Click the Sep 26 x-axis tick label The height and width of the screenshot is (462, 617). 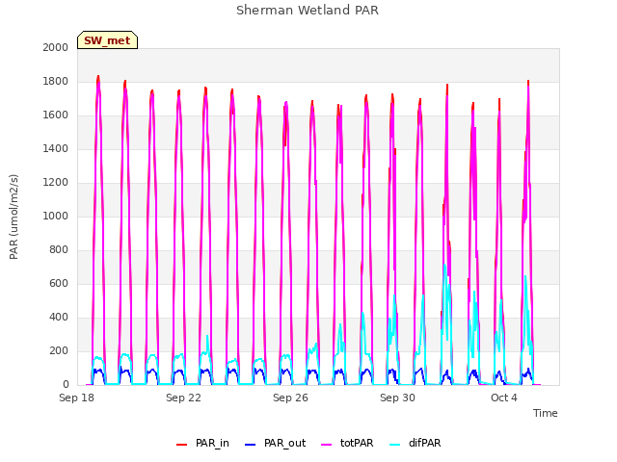coord(290,398)
